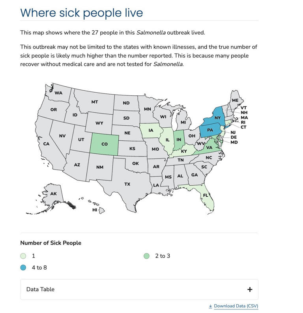Select Illinois on the map
The height and width of the screenshot is (313, 303).
(167, 140)
